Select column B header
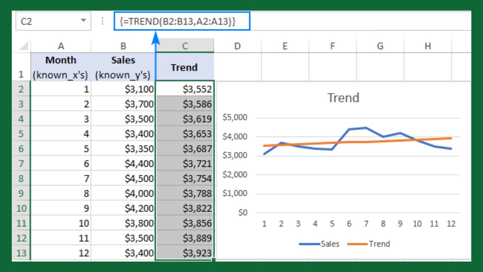Screen dimensions: 483x272 123,46
